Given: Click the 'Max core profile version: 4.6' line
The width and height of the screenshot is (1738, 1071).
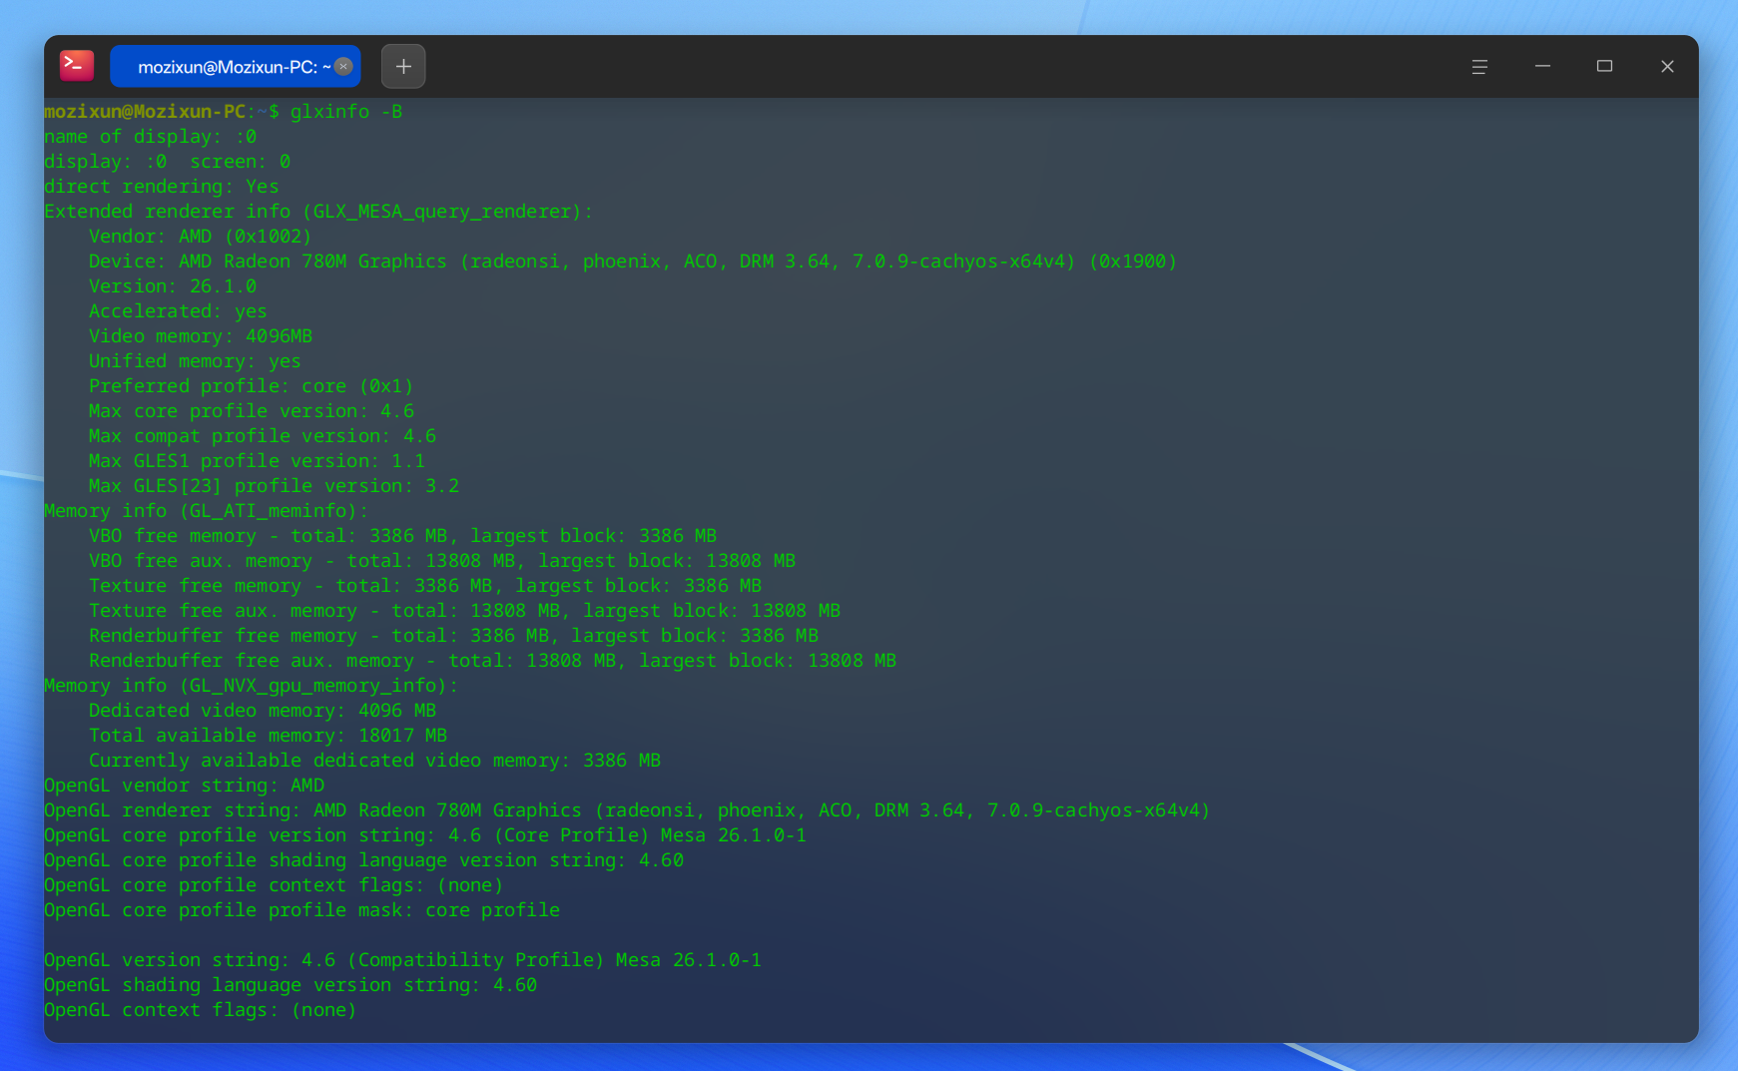Looking at the screenshot, I should coord(252,411).
